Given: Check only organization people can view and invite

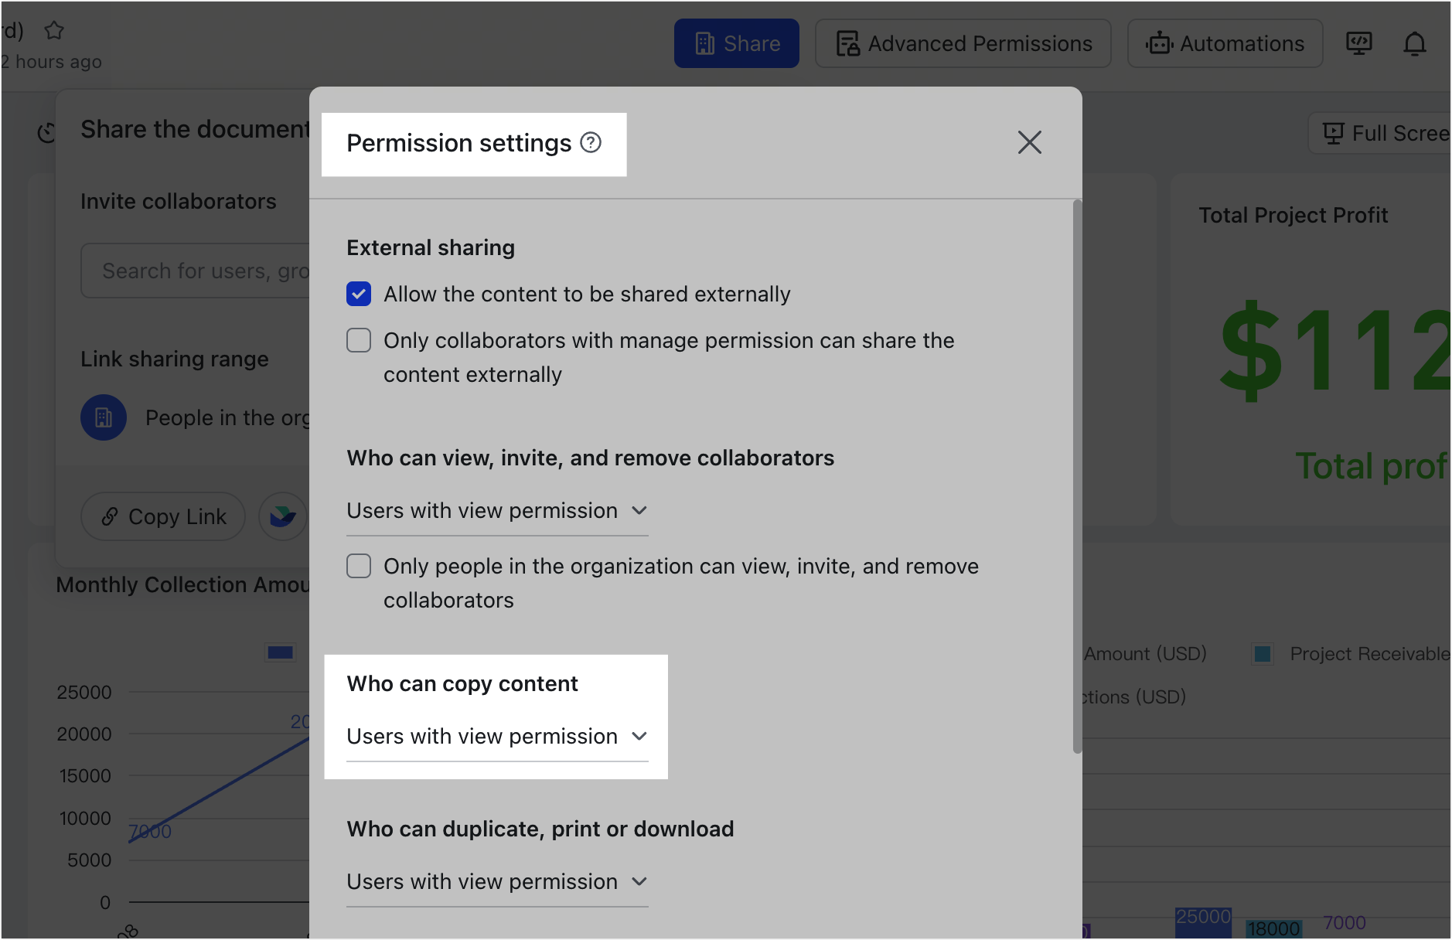Looking at the screenshot, I should (x=359, y=566).
